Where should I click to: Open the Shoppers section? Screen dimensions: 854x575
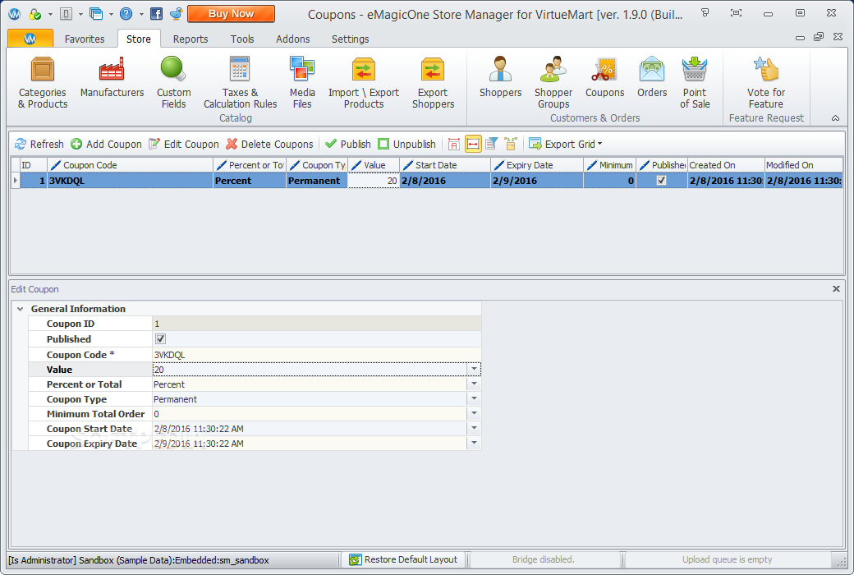click(x=500, y=77)
